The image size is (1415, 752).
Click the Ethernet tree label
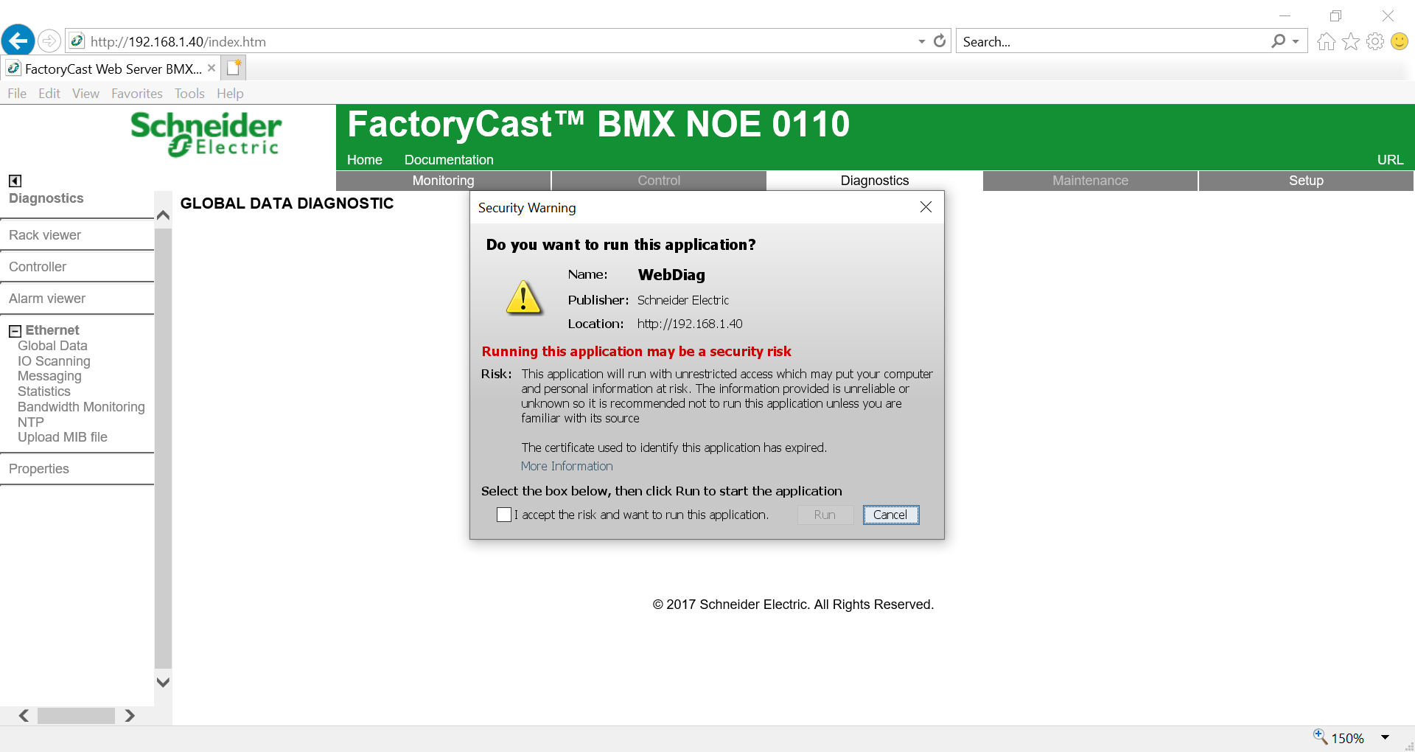[52, 330]
